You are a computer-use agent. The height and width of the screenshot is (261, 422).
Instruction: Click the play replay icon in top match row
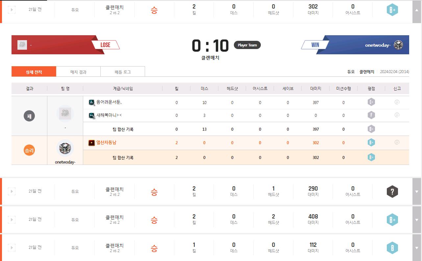point(12,10)
